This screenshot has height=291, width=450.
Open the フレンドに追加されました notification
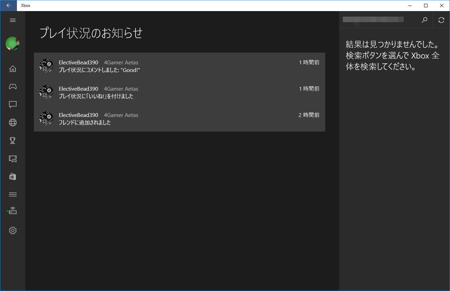[x=179, y=118]
